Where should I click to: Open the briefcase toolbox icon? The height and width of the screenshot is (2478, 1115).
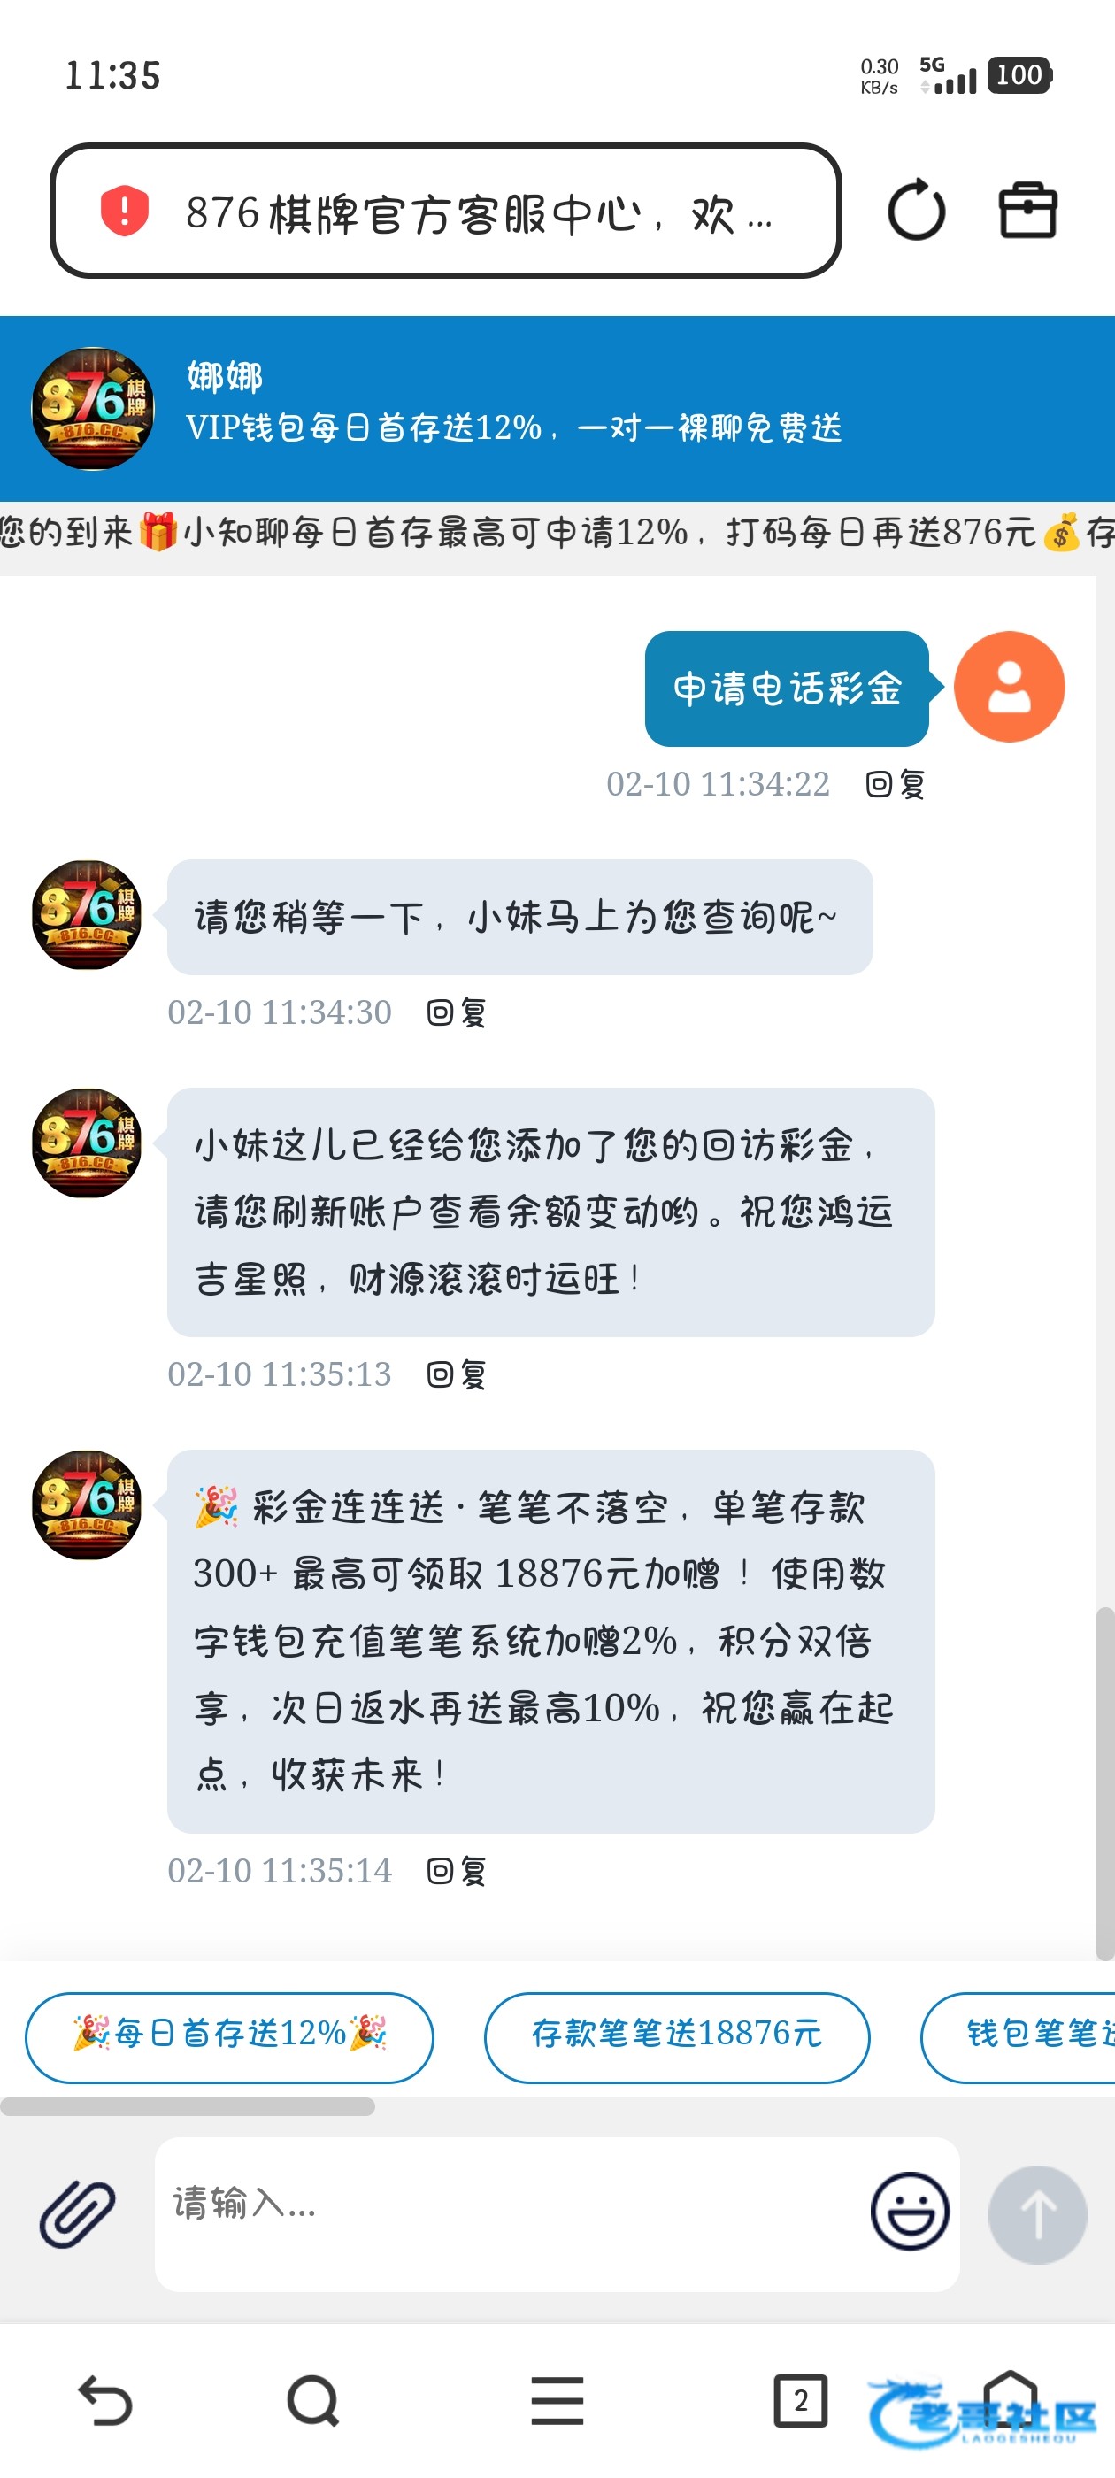tap(1027, 211)
